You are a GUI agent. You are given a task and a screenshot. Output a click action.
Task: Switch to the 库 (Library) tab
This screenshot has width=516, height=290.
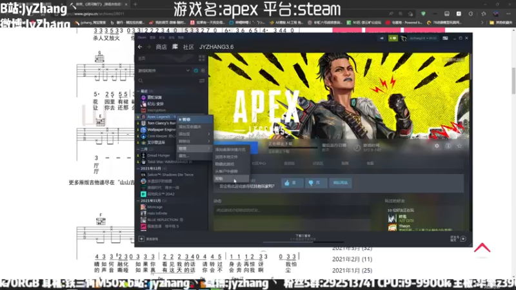[x=175, y=47]
